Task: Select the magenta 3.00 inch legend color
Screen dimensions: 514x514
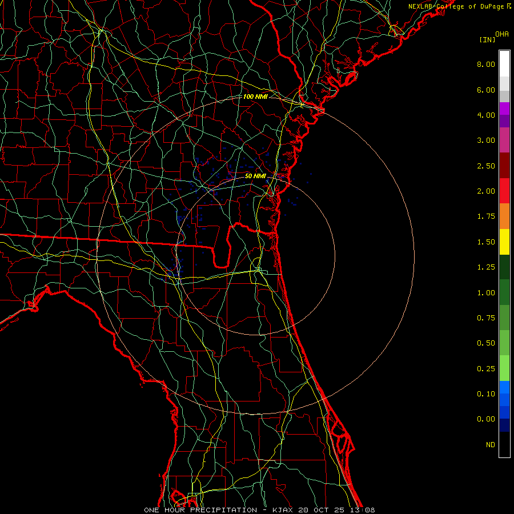Action: (504, 140)
